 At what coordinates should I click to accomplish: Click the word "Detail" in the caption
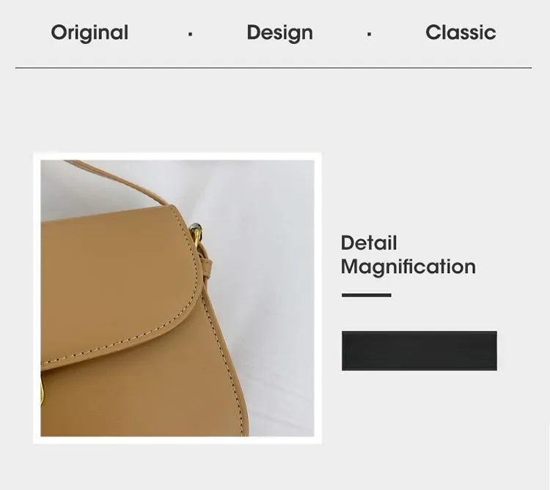[x=369, y=242]
